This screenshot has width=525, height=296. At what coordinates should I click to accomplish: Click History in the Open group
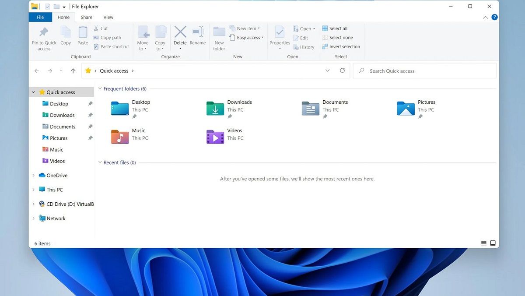[304, 47]
